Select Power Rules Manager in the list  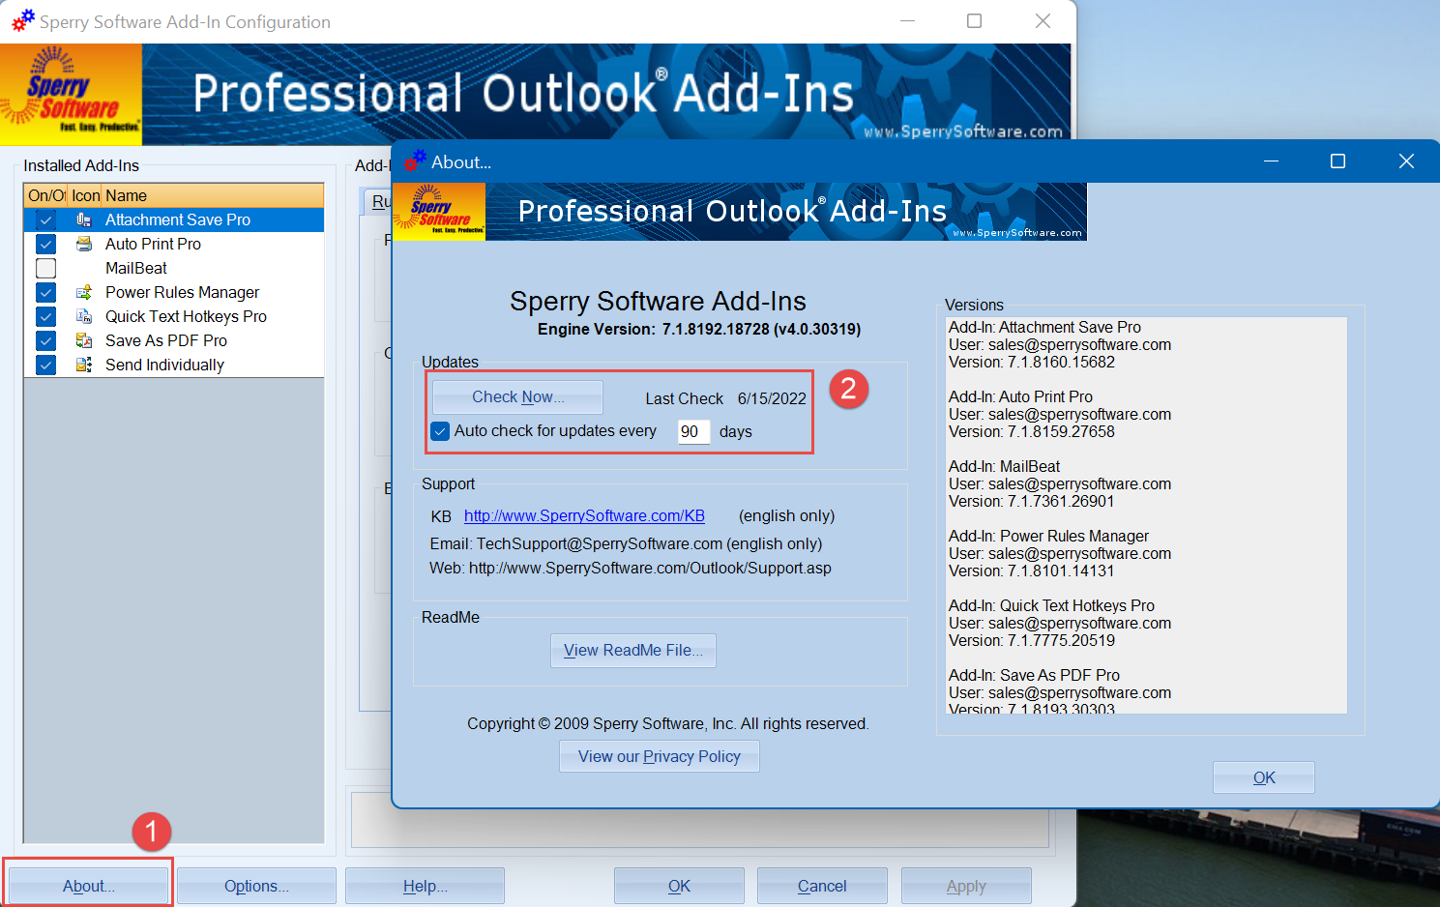[174, 292]
